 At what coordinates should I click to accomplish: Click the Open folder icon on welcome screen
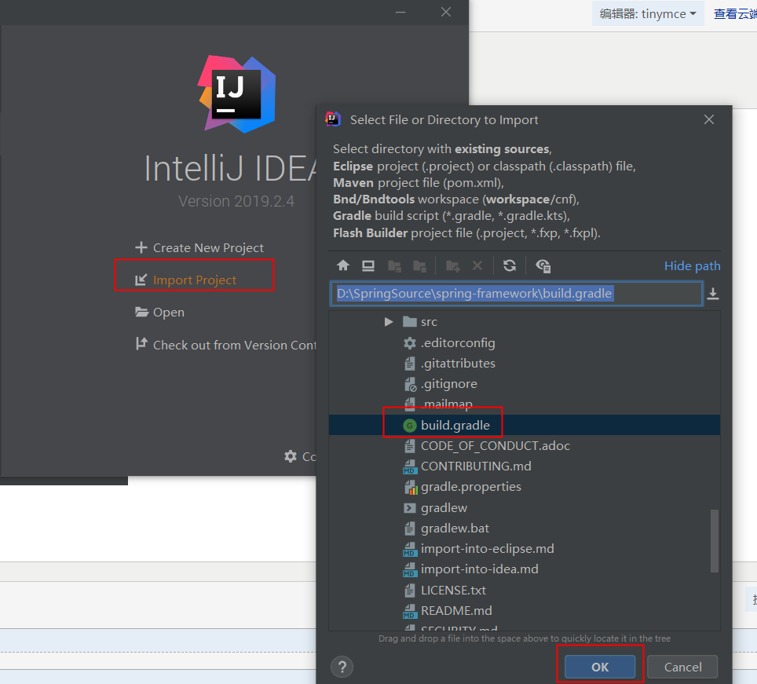141,312
